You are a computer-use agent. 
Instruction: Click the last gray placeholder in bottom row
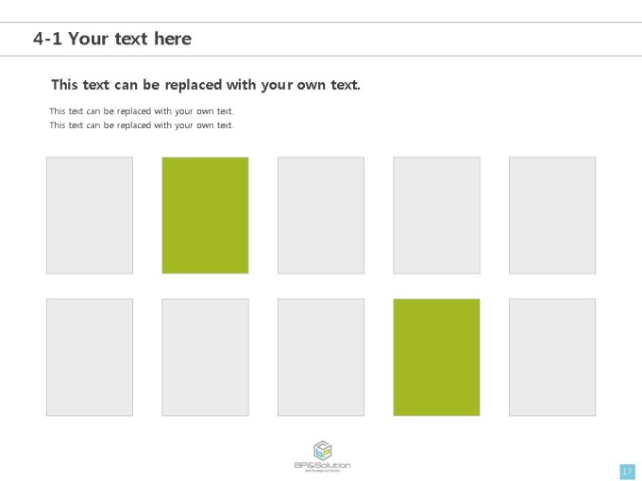(552, 357)
